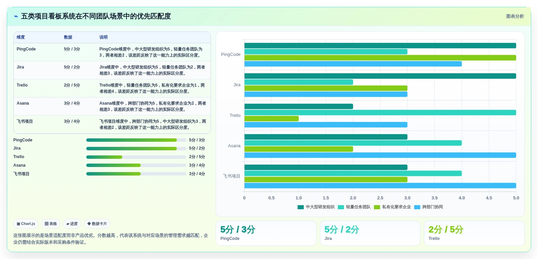Select the PingCode table row name
This screenshot has width=538, height=259.
pos(26,49)
